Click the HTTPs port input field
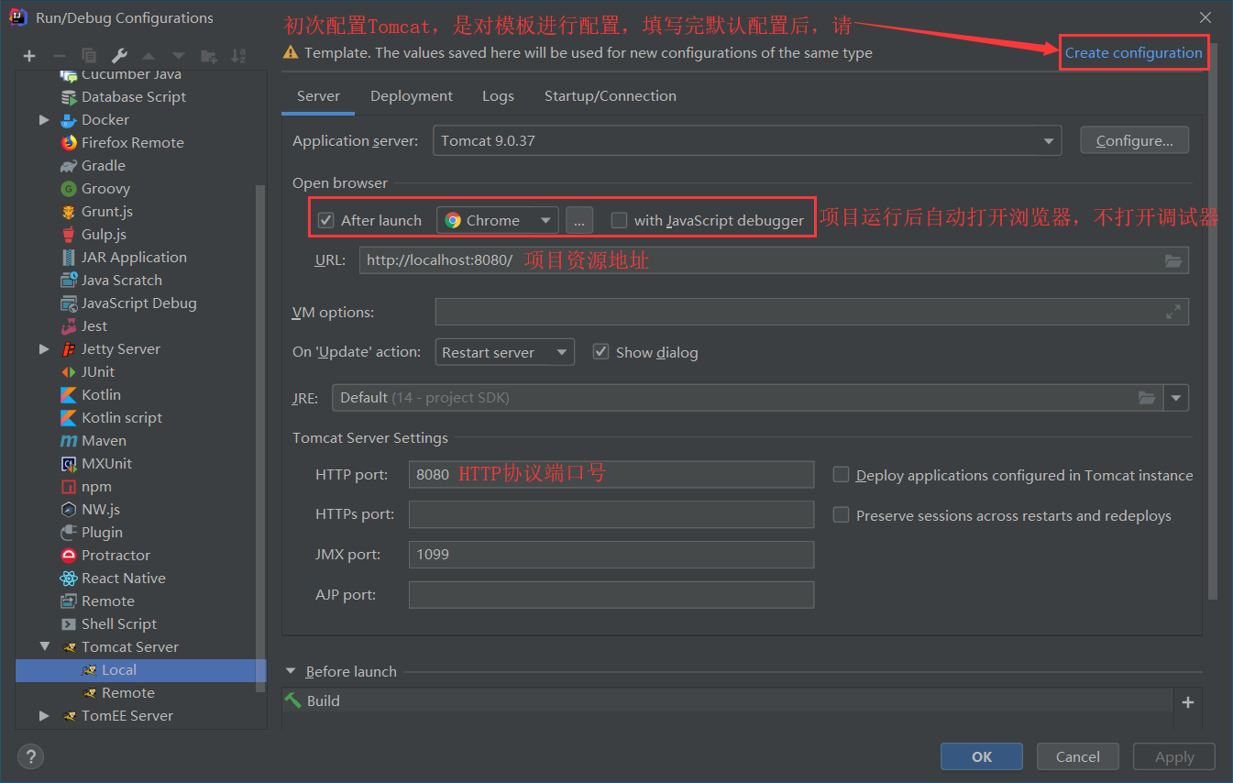1233x783 pixels. coord(611,515)
